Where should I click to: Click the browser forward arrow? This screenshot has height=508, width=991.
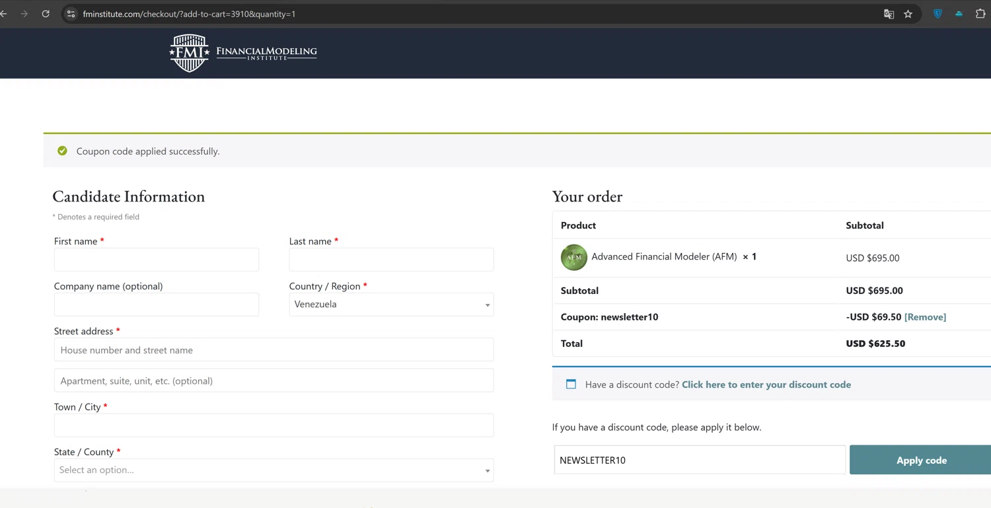click(24, 14)
